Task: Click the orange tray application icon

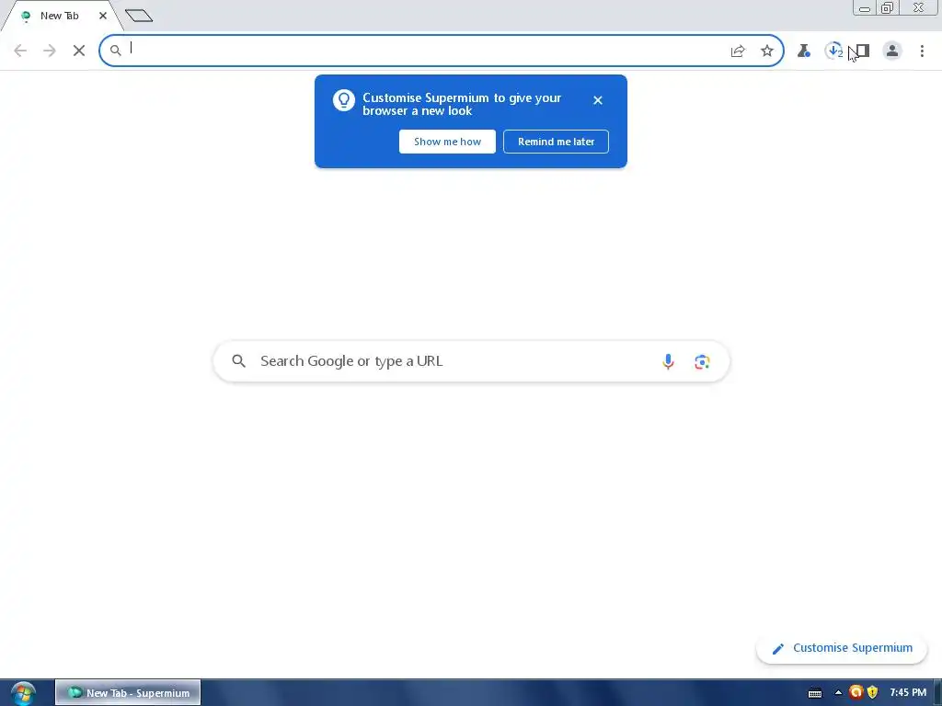Action: click(x=856, y=692)
